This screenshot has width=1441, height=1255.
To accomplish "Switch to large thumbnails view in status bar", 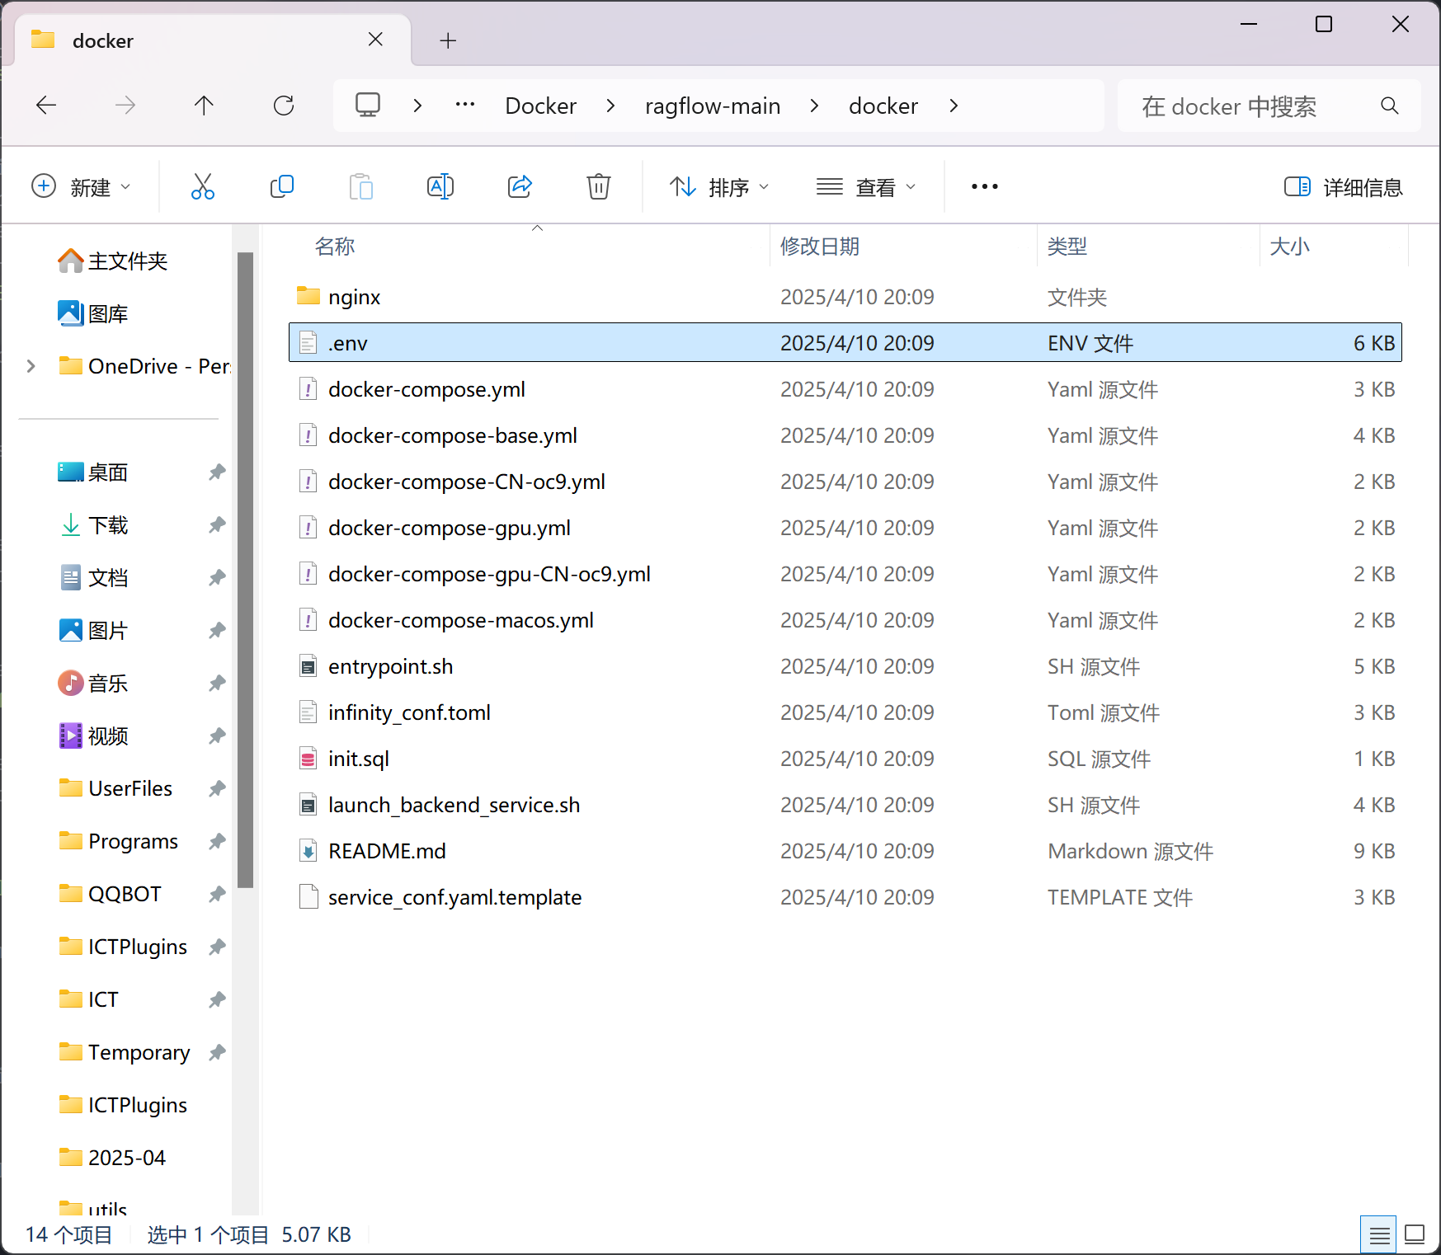I will tap(1415, 1234).
